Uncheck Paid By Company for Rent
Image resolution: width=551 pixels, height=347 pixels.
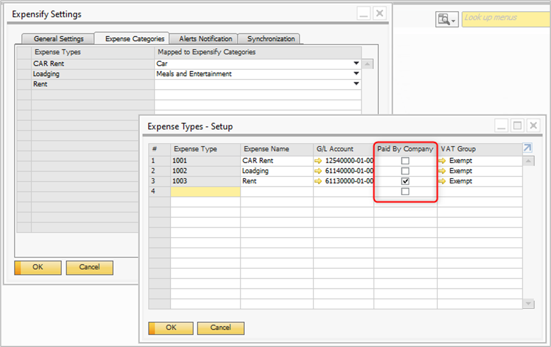click(x=405, y=181)
